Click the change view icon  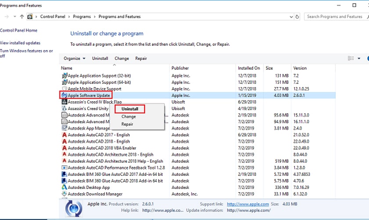click(x=351, y=58)
